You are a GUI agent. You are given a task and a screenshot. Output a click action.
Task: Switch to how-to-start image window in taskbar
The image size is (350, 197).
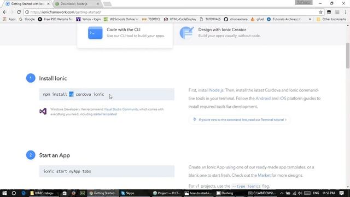pyautogui.click(x=198, y=193)
